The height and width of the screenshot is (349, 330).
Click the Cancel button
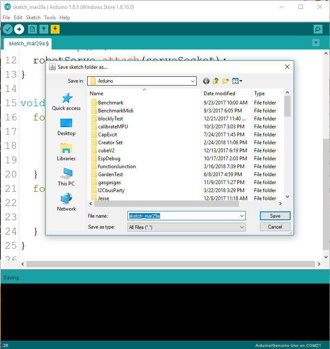click(275, 227)
